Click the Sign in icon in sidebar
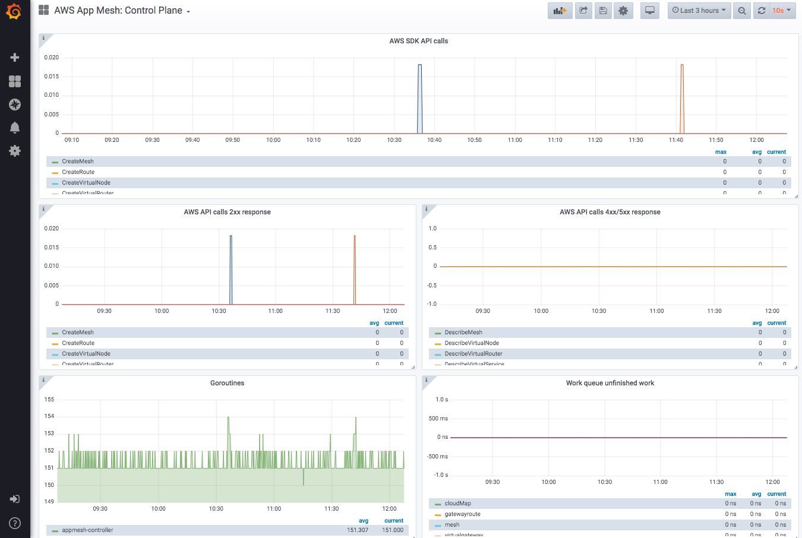The width and height of the screenshot is (802, 538). (15, 499)
